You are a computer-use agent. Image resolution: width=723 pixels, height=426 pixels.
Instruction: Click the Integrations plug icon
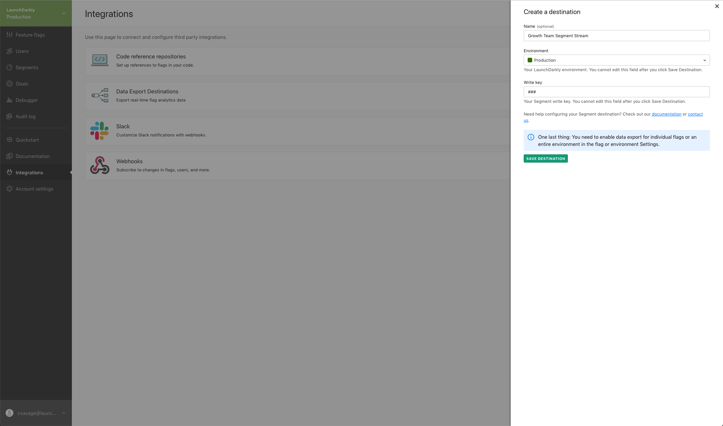click(9, 172)
